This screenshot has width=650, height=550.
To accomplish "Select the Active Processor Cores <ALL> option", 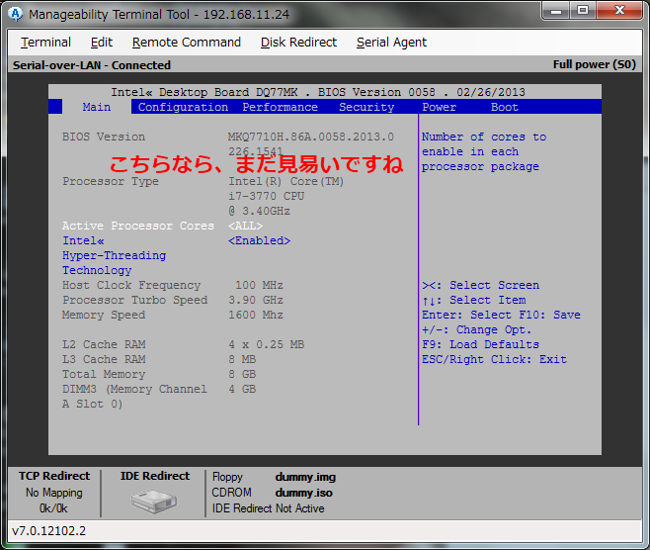I will [x=245, y=226].
